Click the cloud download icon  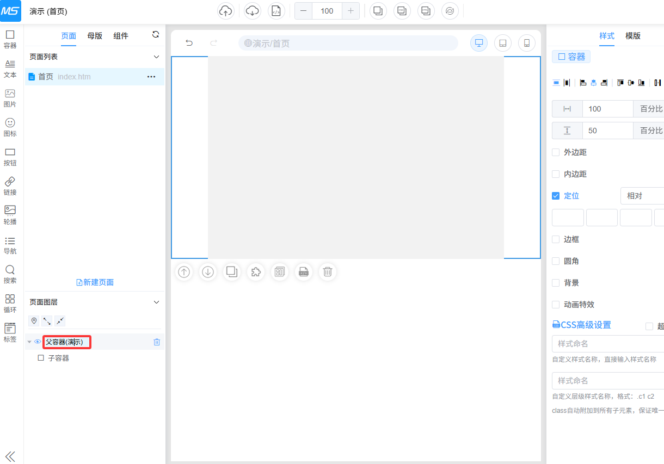click(252, 11)
